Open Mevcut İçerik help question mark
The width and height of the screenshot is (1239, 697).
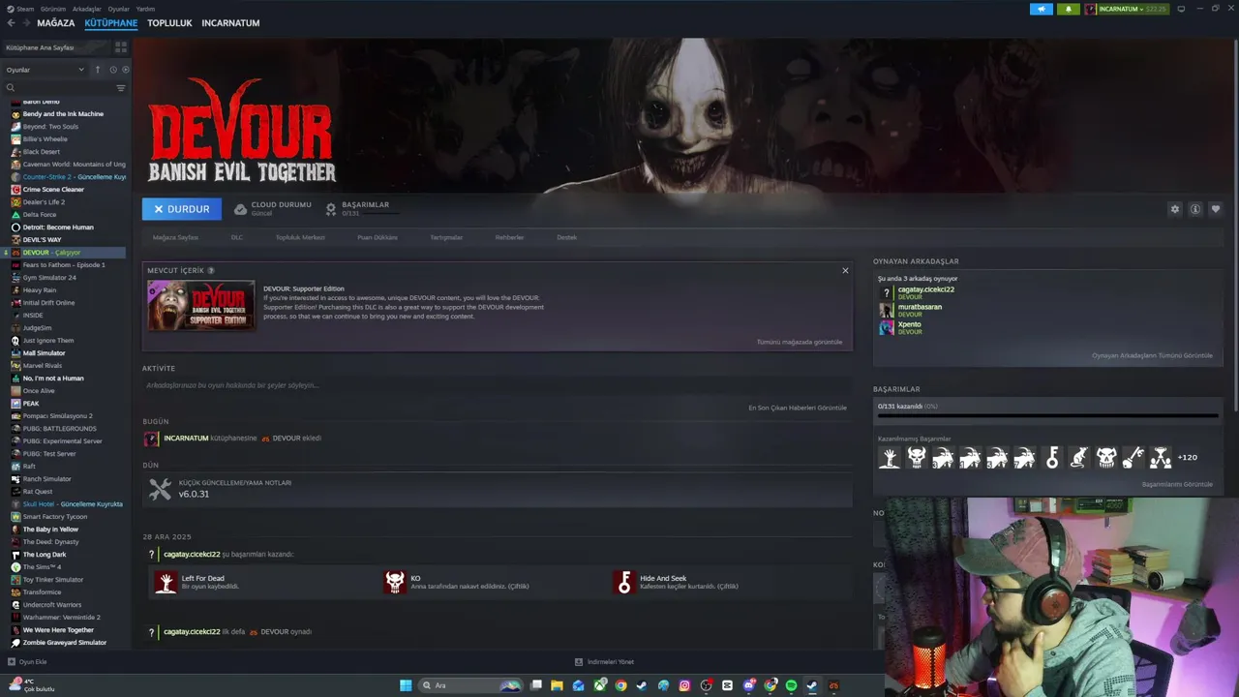[211, 270]
